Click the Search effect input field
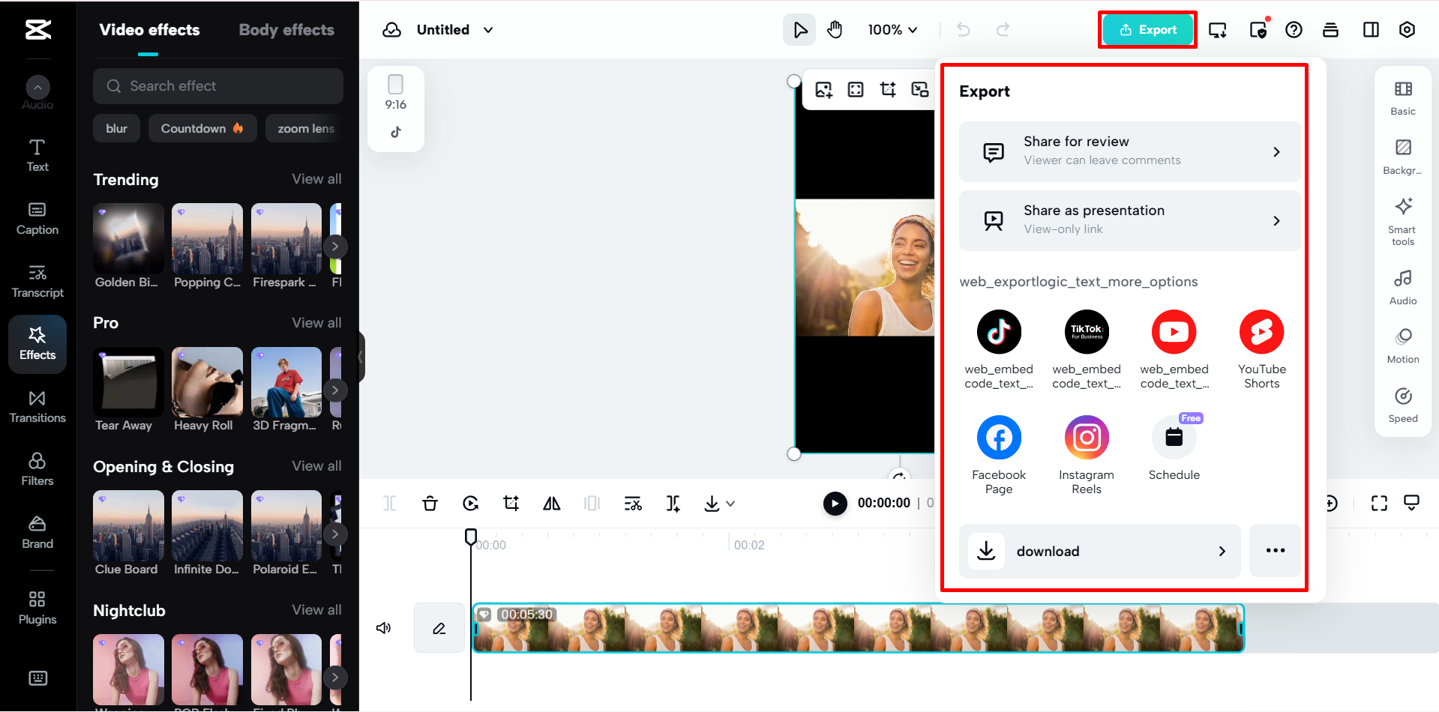 218,86
